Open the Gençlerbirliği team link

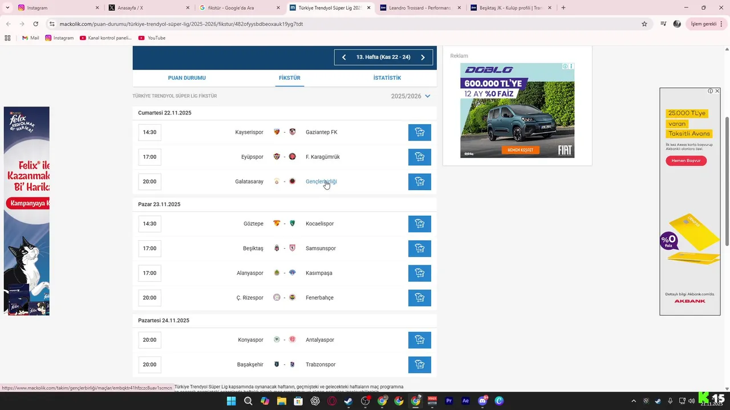(321, 182)
